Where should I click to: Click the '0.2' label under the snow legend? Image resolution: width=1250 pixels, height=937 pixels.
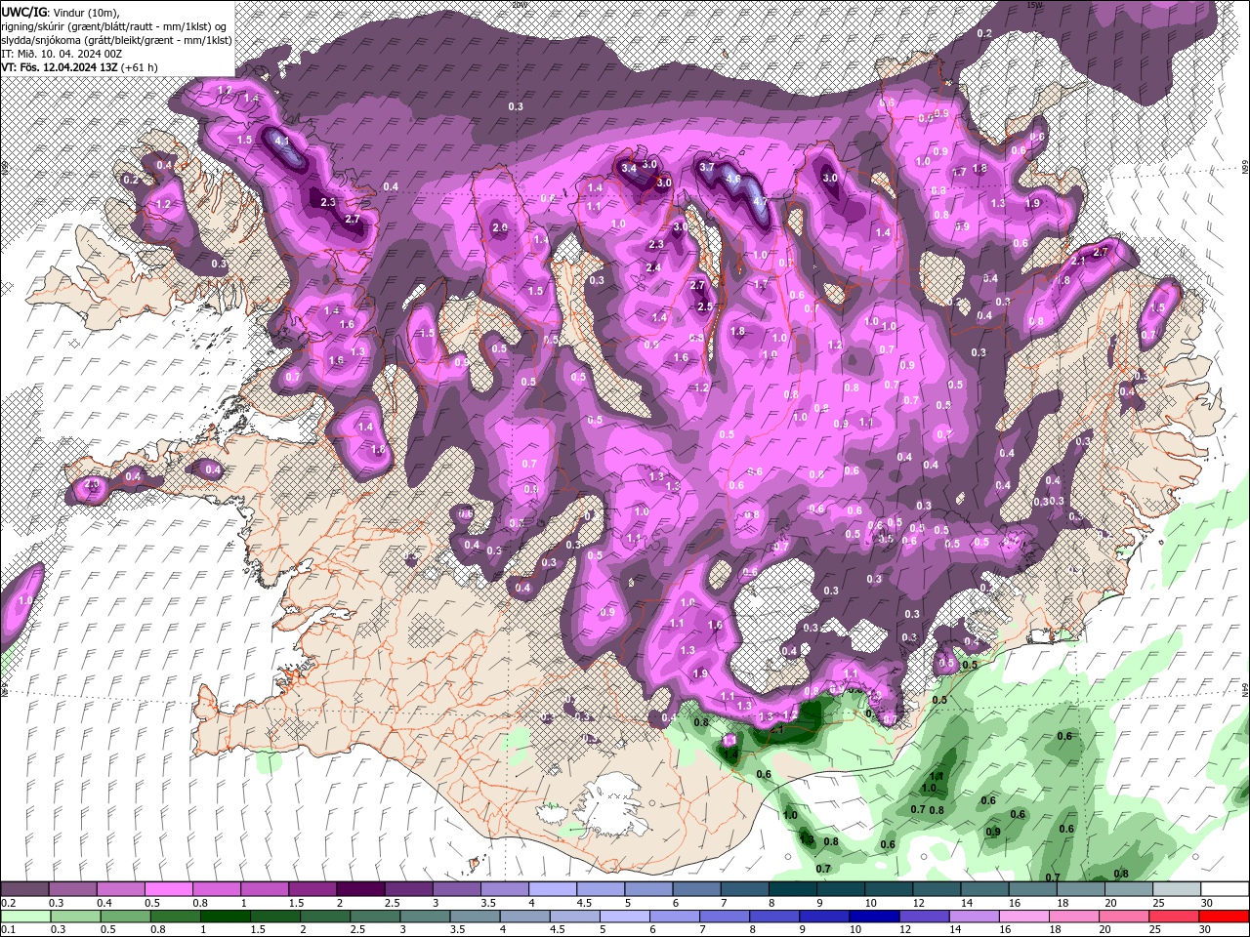9,903
